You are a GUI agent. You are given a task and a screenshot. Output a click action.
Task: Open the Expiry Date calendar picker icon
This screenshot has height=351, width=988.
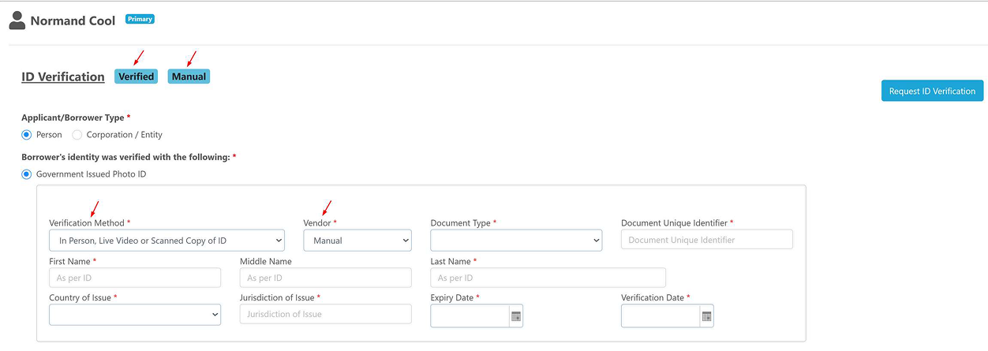tap(516, 316)
